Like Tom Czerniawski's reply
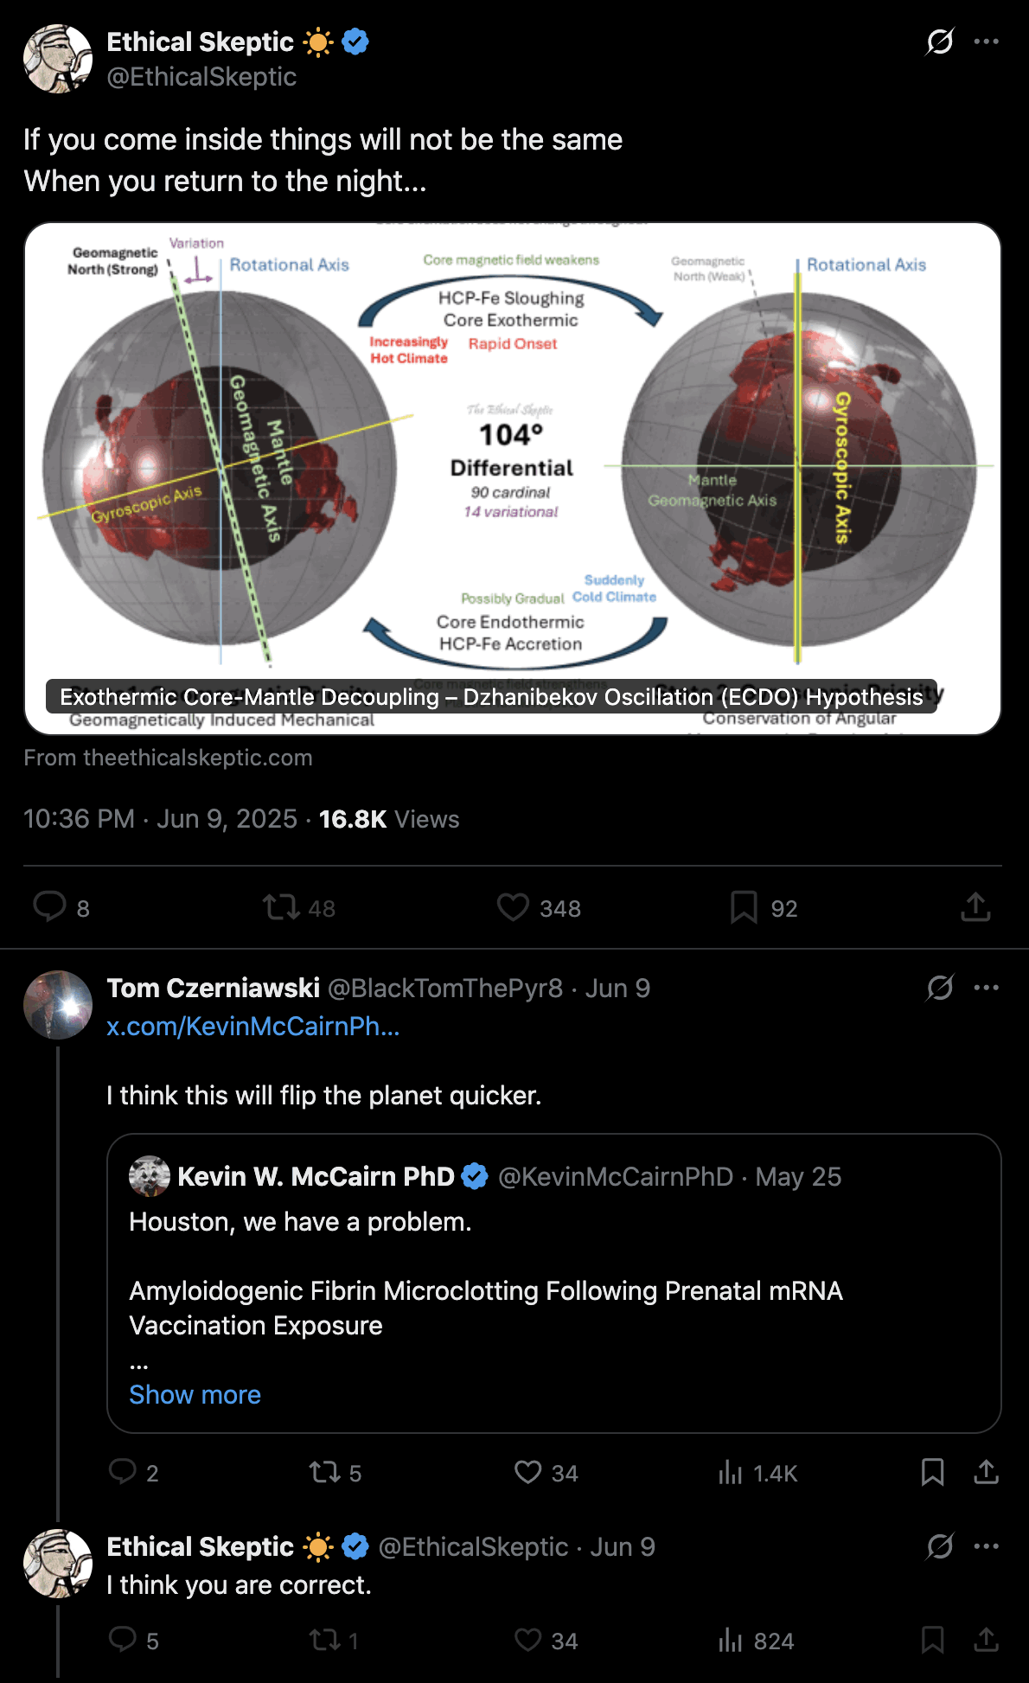Screen dimensions: 1029x1683 pos(528,1473)
